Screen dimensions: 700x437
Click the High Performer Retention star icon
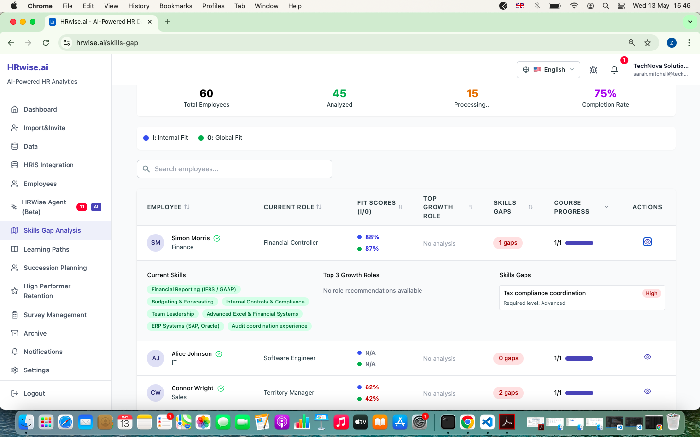click(15, 291)
